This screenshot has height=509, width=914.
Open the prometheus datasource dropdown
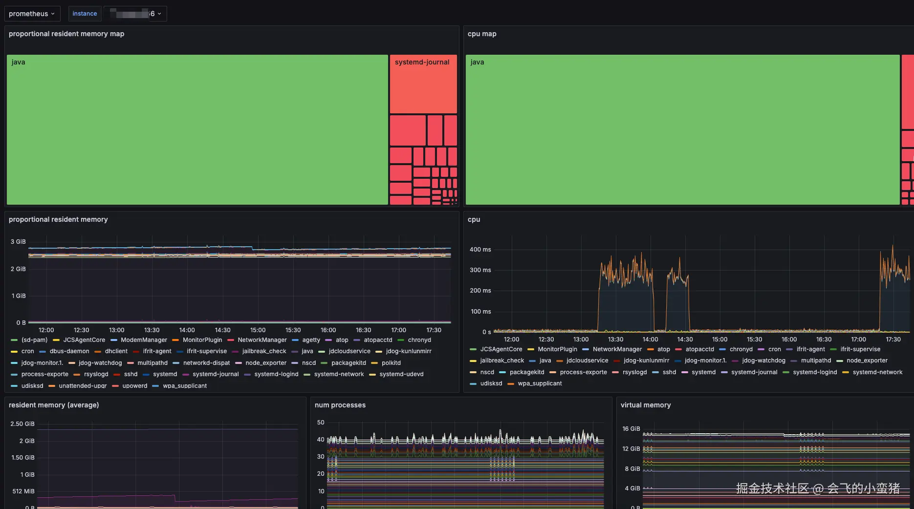pyautogui.click(x=32, y=14)
